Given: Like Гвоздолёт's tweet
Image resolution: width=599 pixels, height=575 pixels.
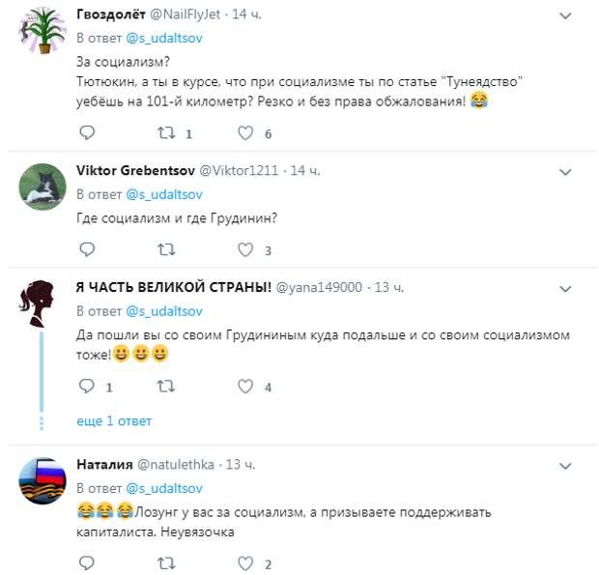Looking at the screenshot, I should tap(245, 133).
